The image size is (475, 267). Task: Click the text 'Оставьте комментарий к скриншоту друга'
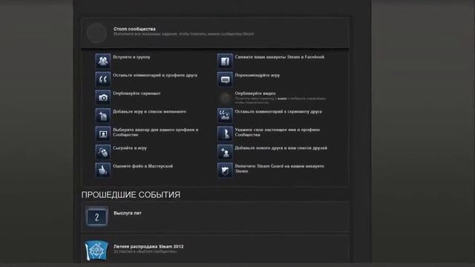pos(278,111)
